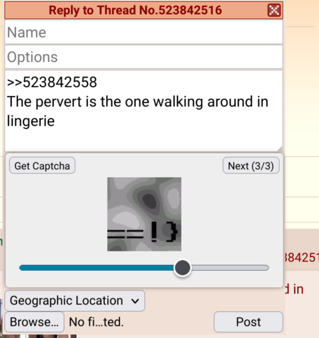Click the captcha puzzle image
The width and height of the screenshot is (319, 338).
pyautogui.click(x=144, y=214)
